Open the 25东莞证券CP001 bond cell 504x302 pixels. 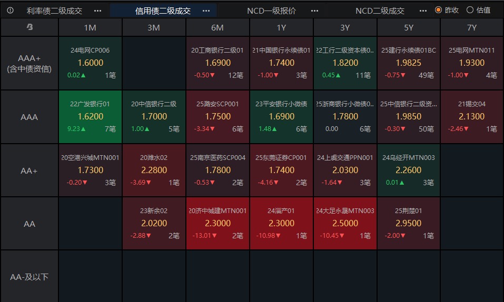(x=281, y=170)
